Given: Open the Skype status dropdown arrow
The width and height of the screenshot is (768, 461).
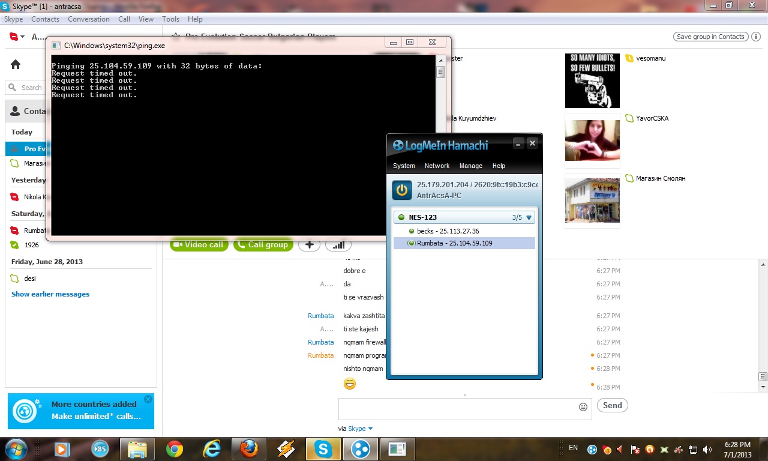Looking at the screenshot, I should (x=23, y=37).
